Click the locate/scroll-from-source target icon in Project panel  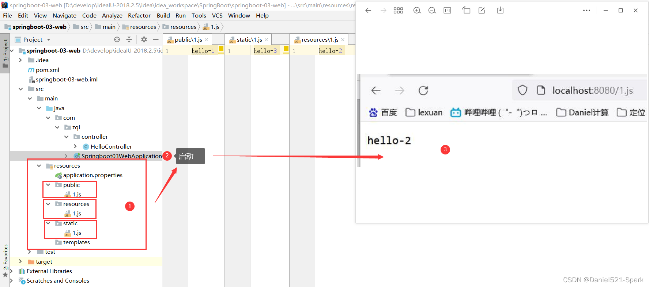pos(117,39)
